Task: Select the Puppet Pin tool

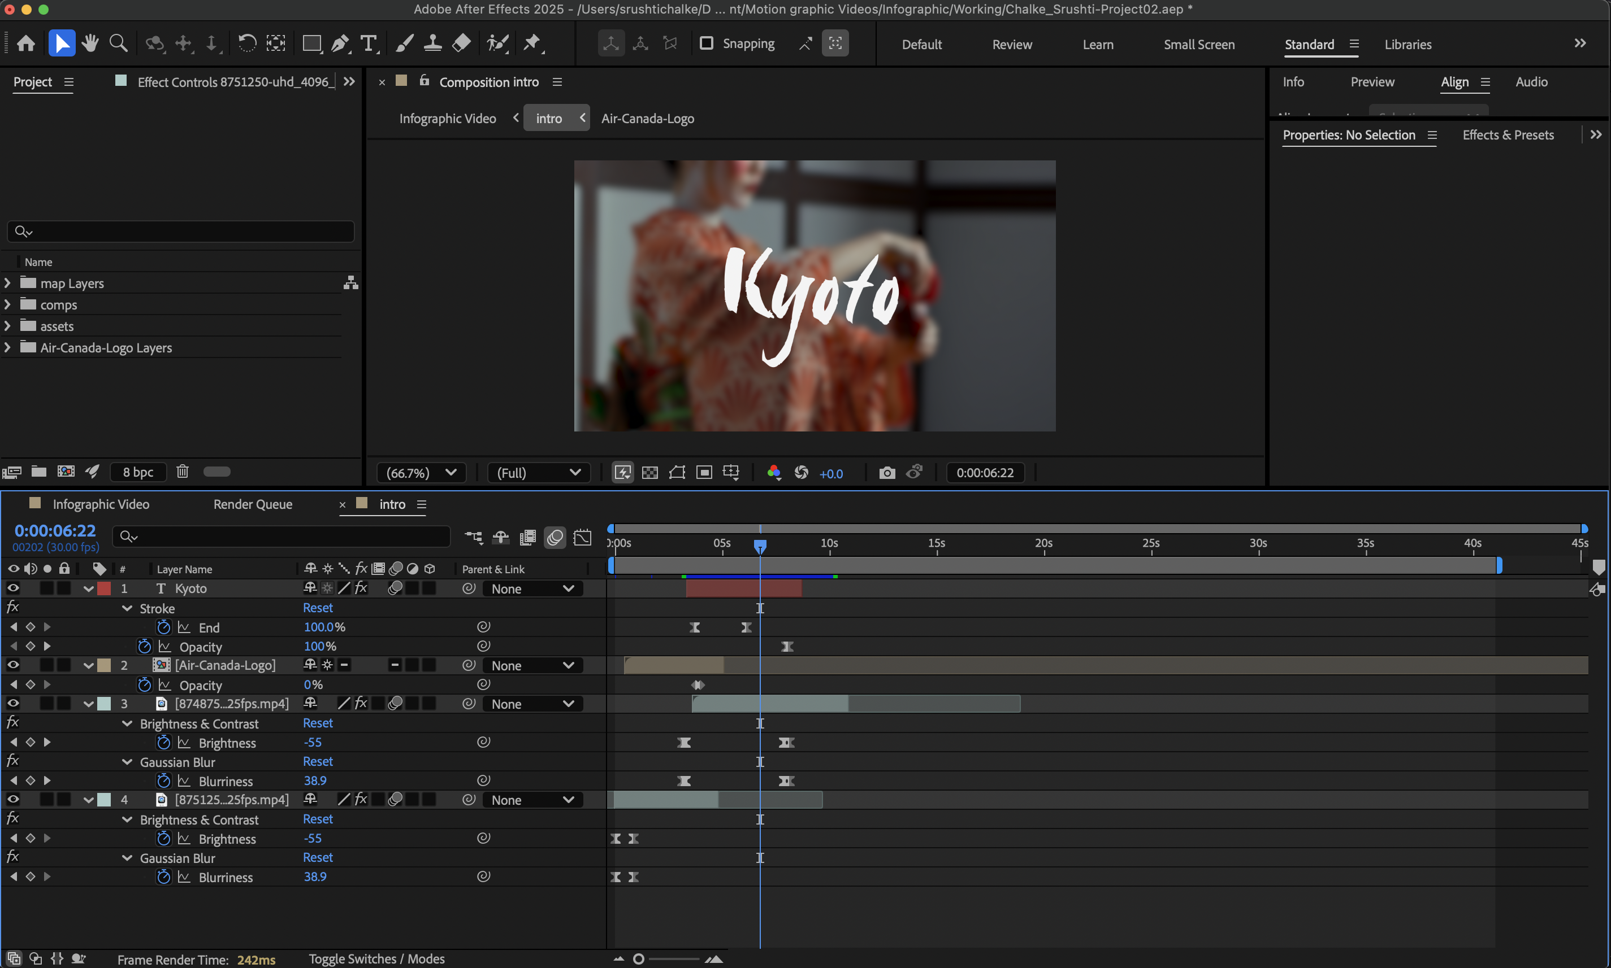Action: point(532,43)
